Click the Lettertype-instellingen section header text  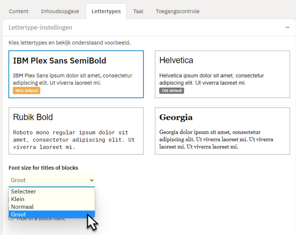40,27
